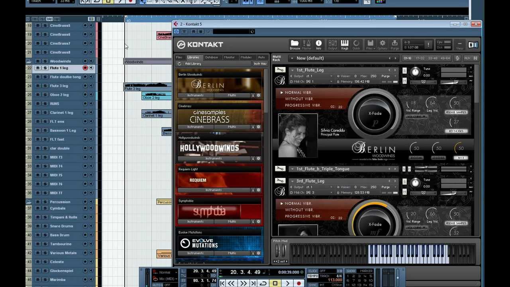
Task: Collapse the Woodwinds folder track
Action: click(29, 61)
